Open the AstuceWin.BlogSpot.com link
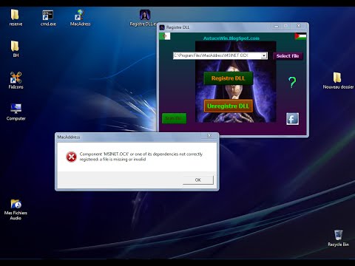The height and width of the screenshot is (266, 355). 231,38
